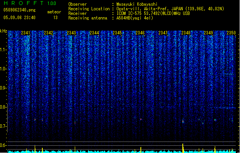Click the 0.6 frequency axis label
The height and width of the screenshot is (153, 240).
point(3,145)
